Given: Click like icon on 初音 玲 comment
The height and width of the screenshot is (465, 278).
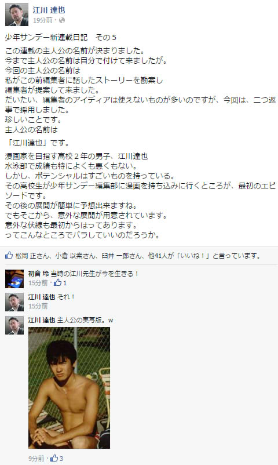Looking at the screenshot, I should 57,282.
